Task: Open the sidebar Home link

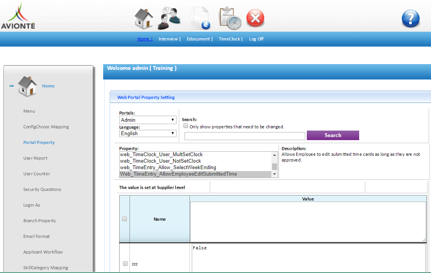Action: click(x=49, y=86)
